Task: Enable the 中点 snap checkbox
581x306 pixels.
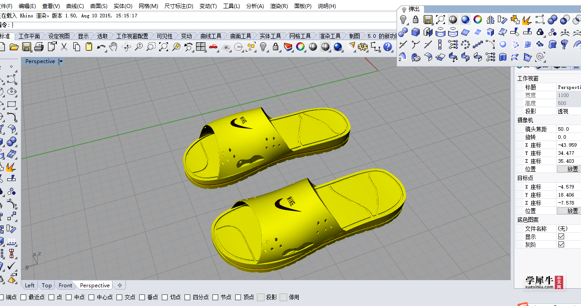Action: [x=68, y=297]
